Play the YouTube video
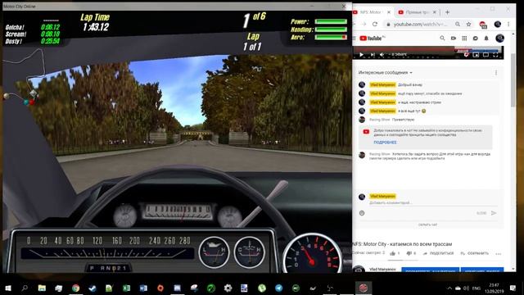Viewport: 524px width, 295px height. (361, 55)
